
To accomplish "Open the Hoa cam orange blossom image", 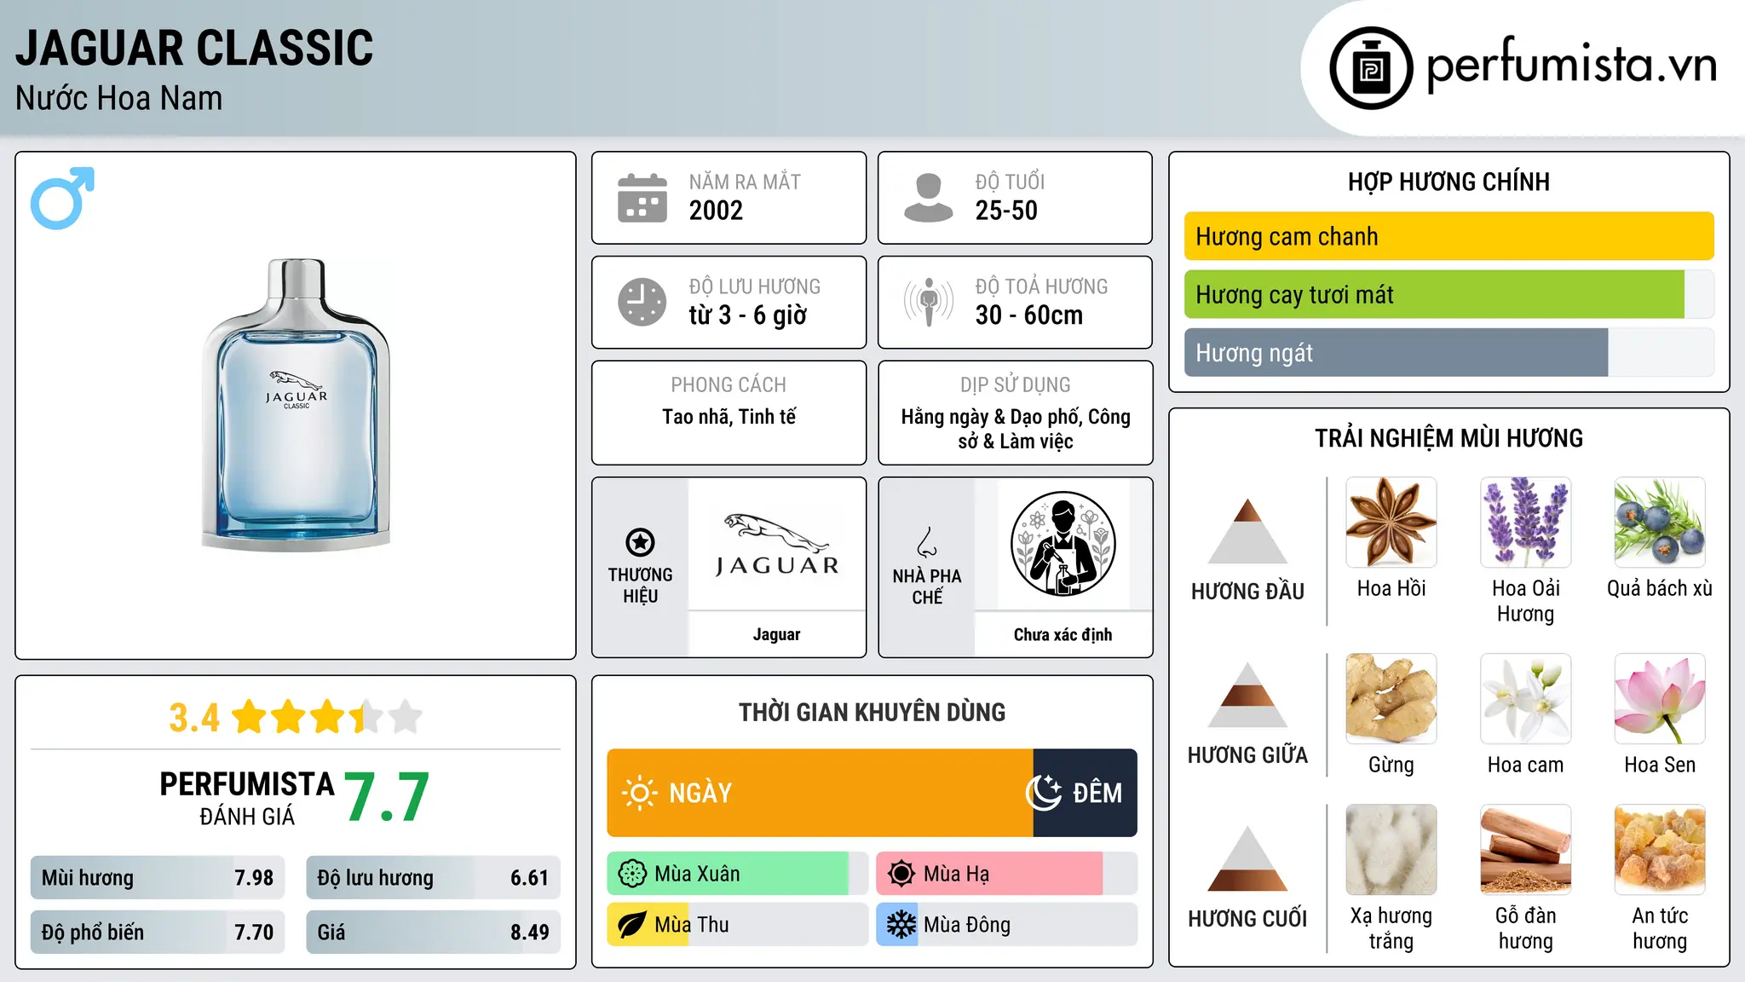I will pyautogui.click(x=1525, y=699).
